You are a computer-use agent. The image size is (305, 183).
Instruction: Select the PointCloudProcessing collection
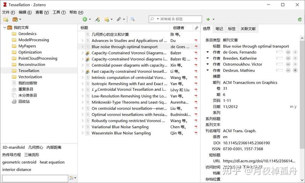click(x=38, y=58)
